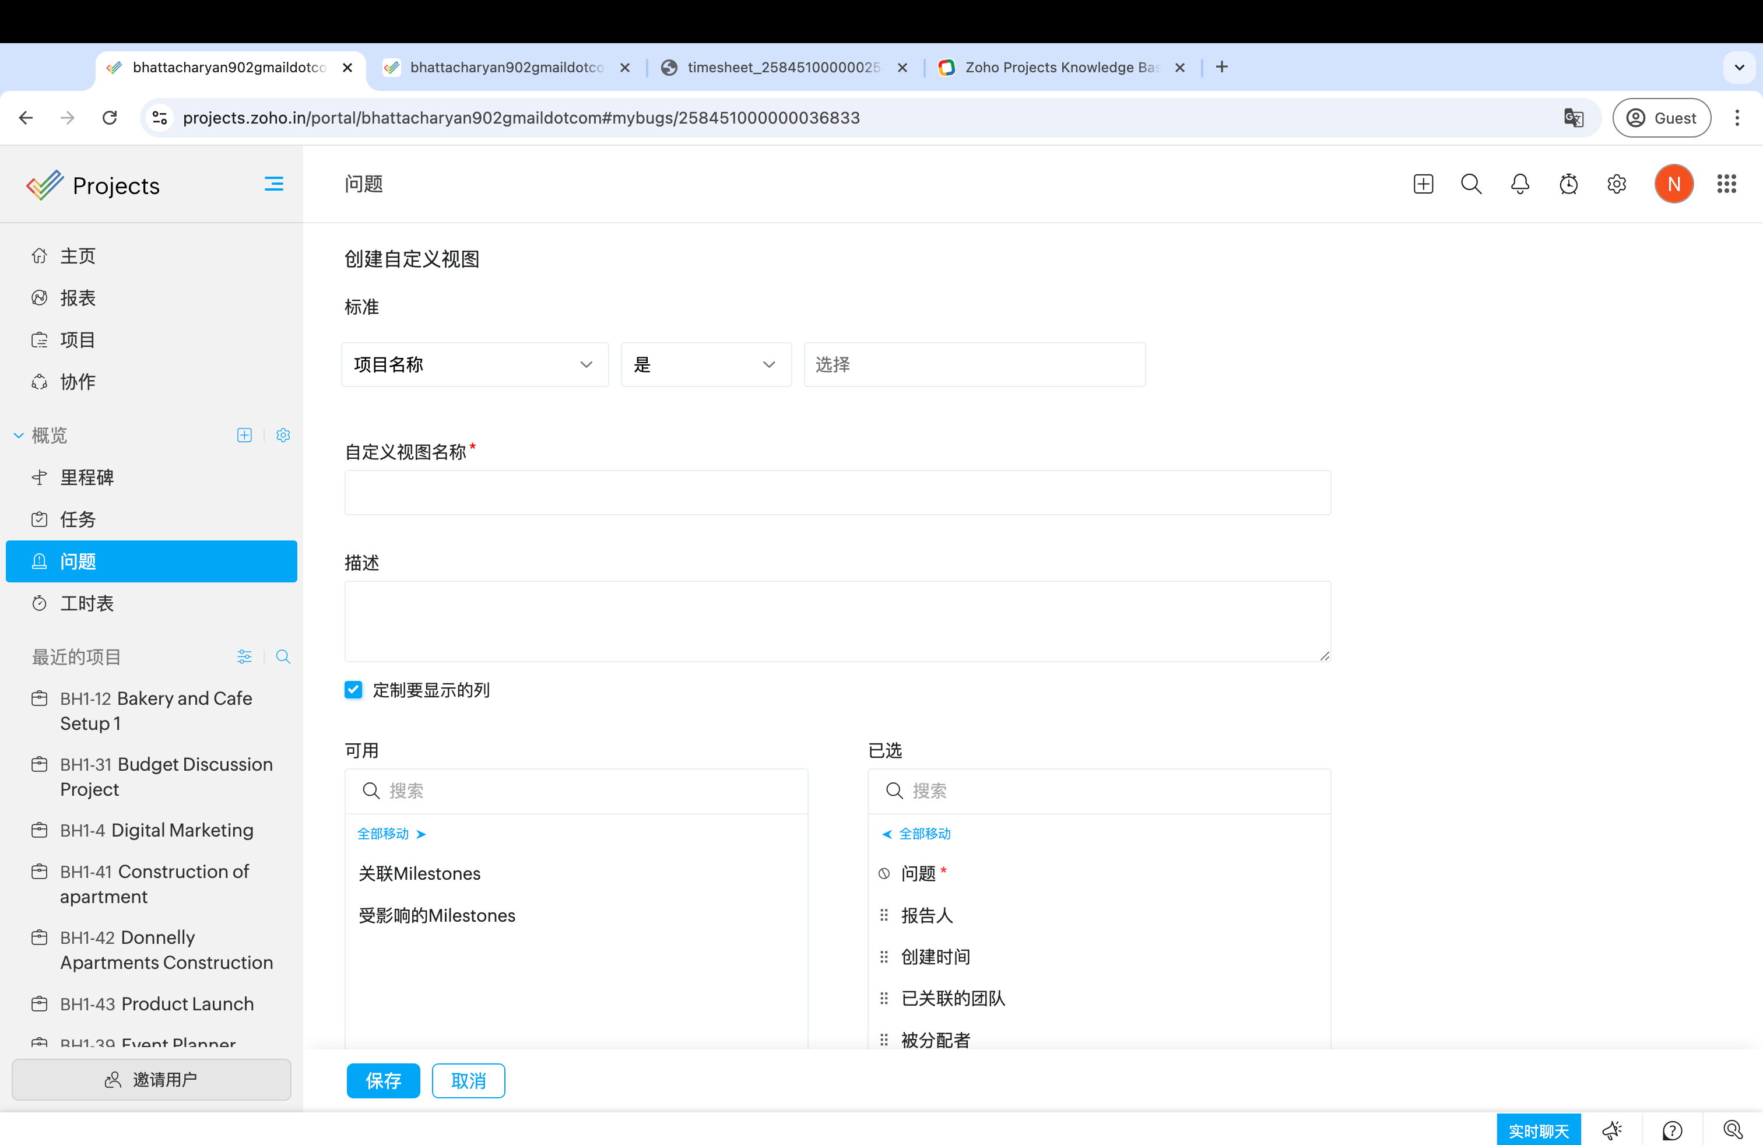This screenshot has width=1763, height=1145.
Task: Open the apps grid launcher icon
Action: (1726, 184)
